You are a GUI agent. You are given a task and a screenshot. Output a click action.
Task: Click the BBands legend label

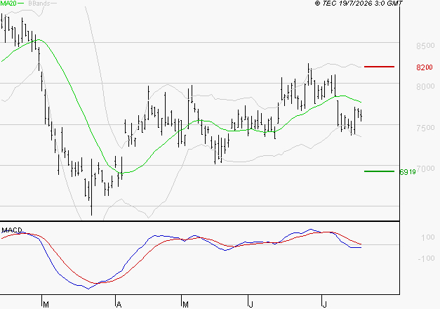(x=39, y=3)
